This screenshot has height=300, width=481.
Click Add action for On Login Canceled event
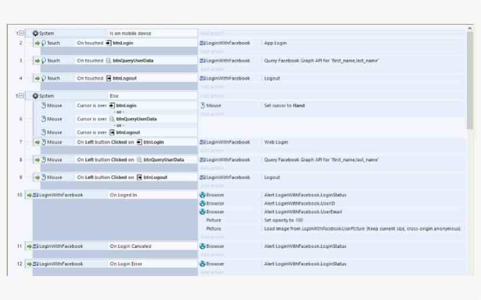coord(212,255)
